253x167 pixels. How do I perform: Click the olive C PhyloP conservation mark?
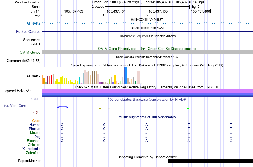104,108
